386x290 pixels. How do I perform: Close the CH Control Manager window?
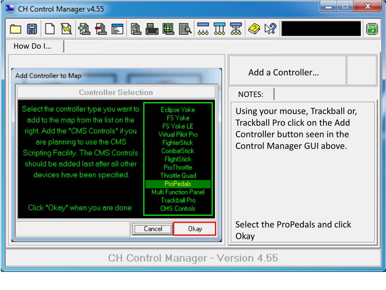coord(368,6)
